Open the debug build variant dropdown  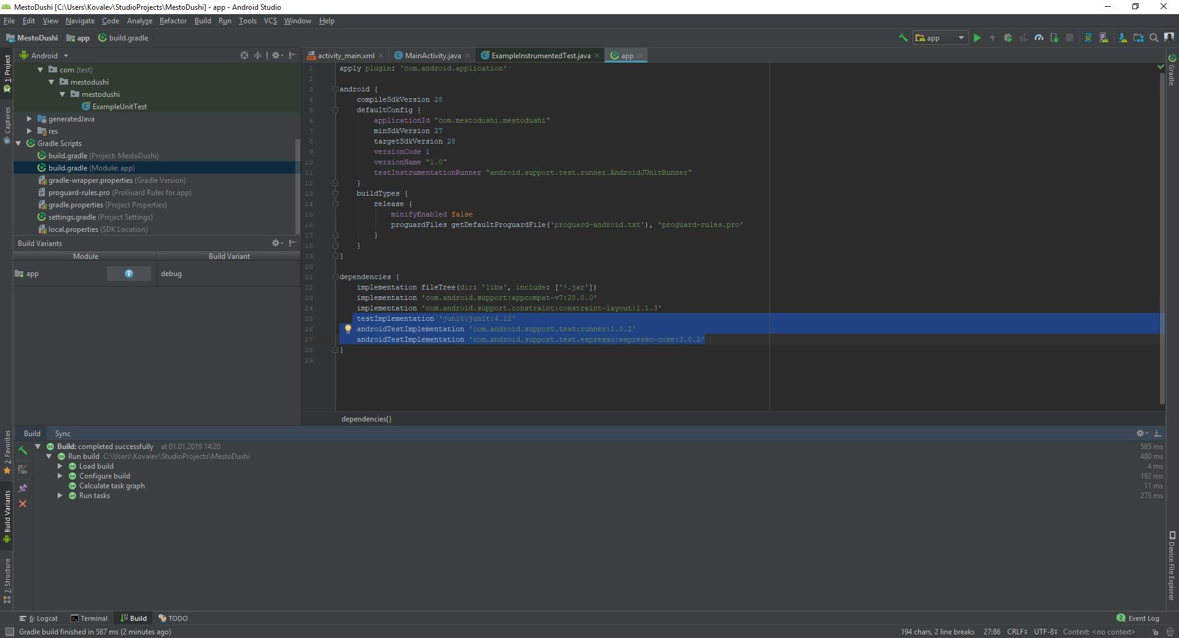228,274
